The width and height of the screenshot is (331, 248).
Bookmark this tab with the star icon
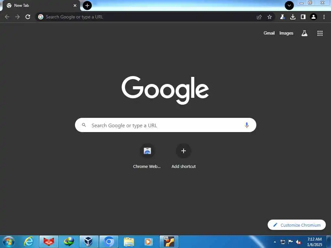pos(270,17)
